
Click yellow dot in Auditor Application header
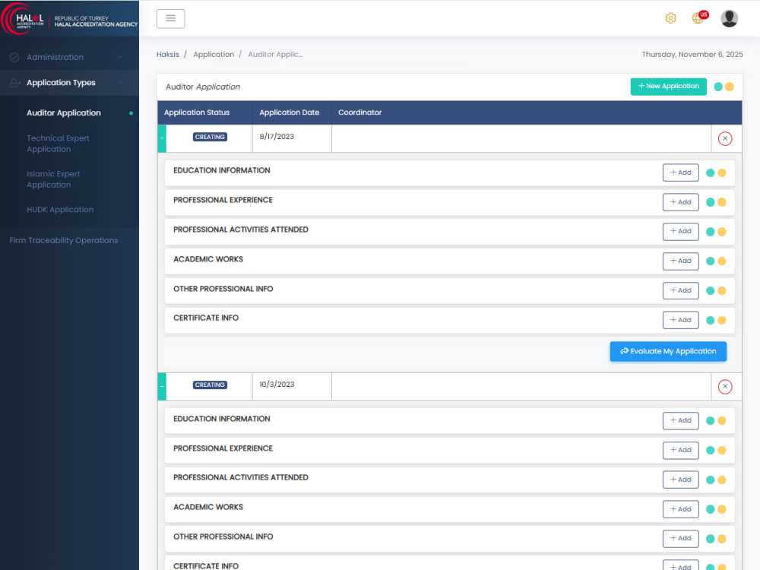coord(729,87)
